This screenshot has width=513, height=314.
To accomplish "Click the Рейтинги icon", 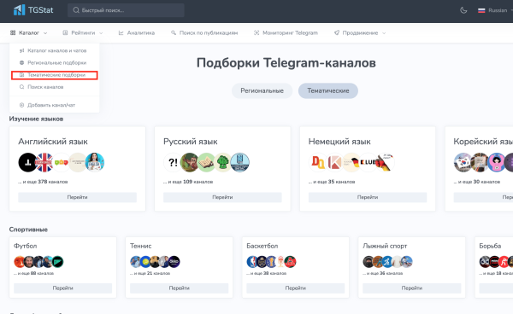I will click(x=65, y=33).
